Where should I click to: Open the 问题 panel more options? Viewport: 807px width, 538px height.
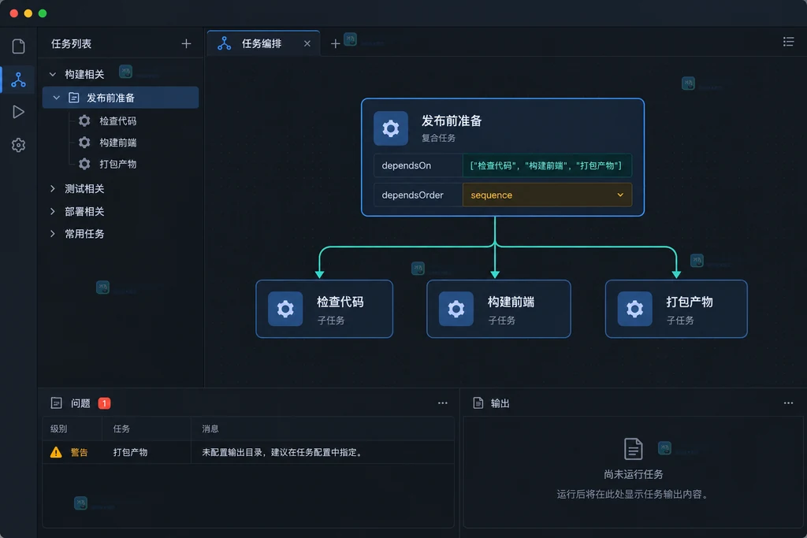[443, 403]
